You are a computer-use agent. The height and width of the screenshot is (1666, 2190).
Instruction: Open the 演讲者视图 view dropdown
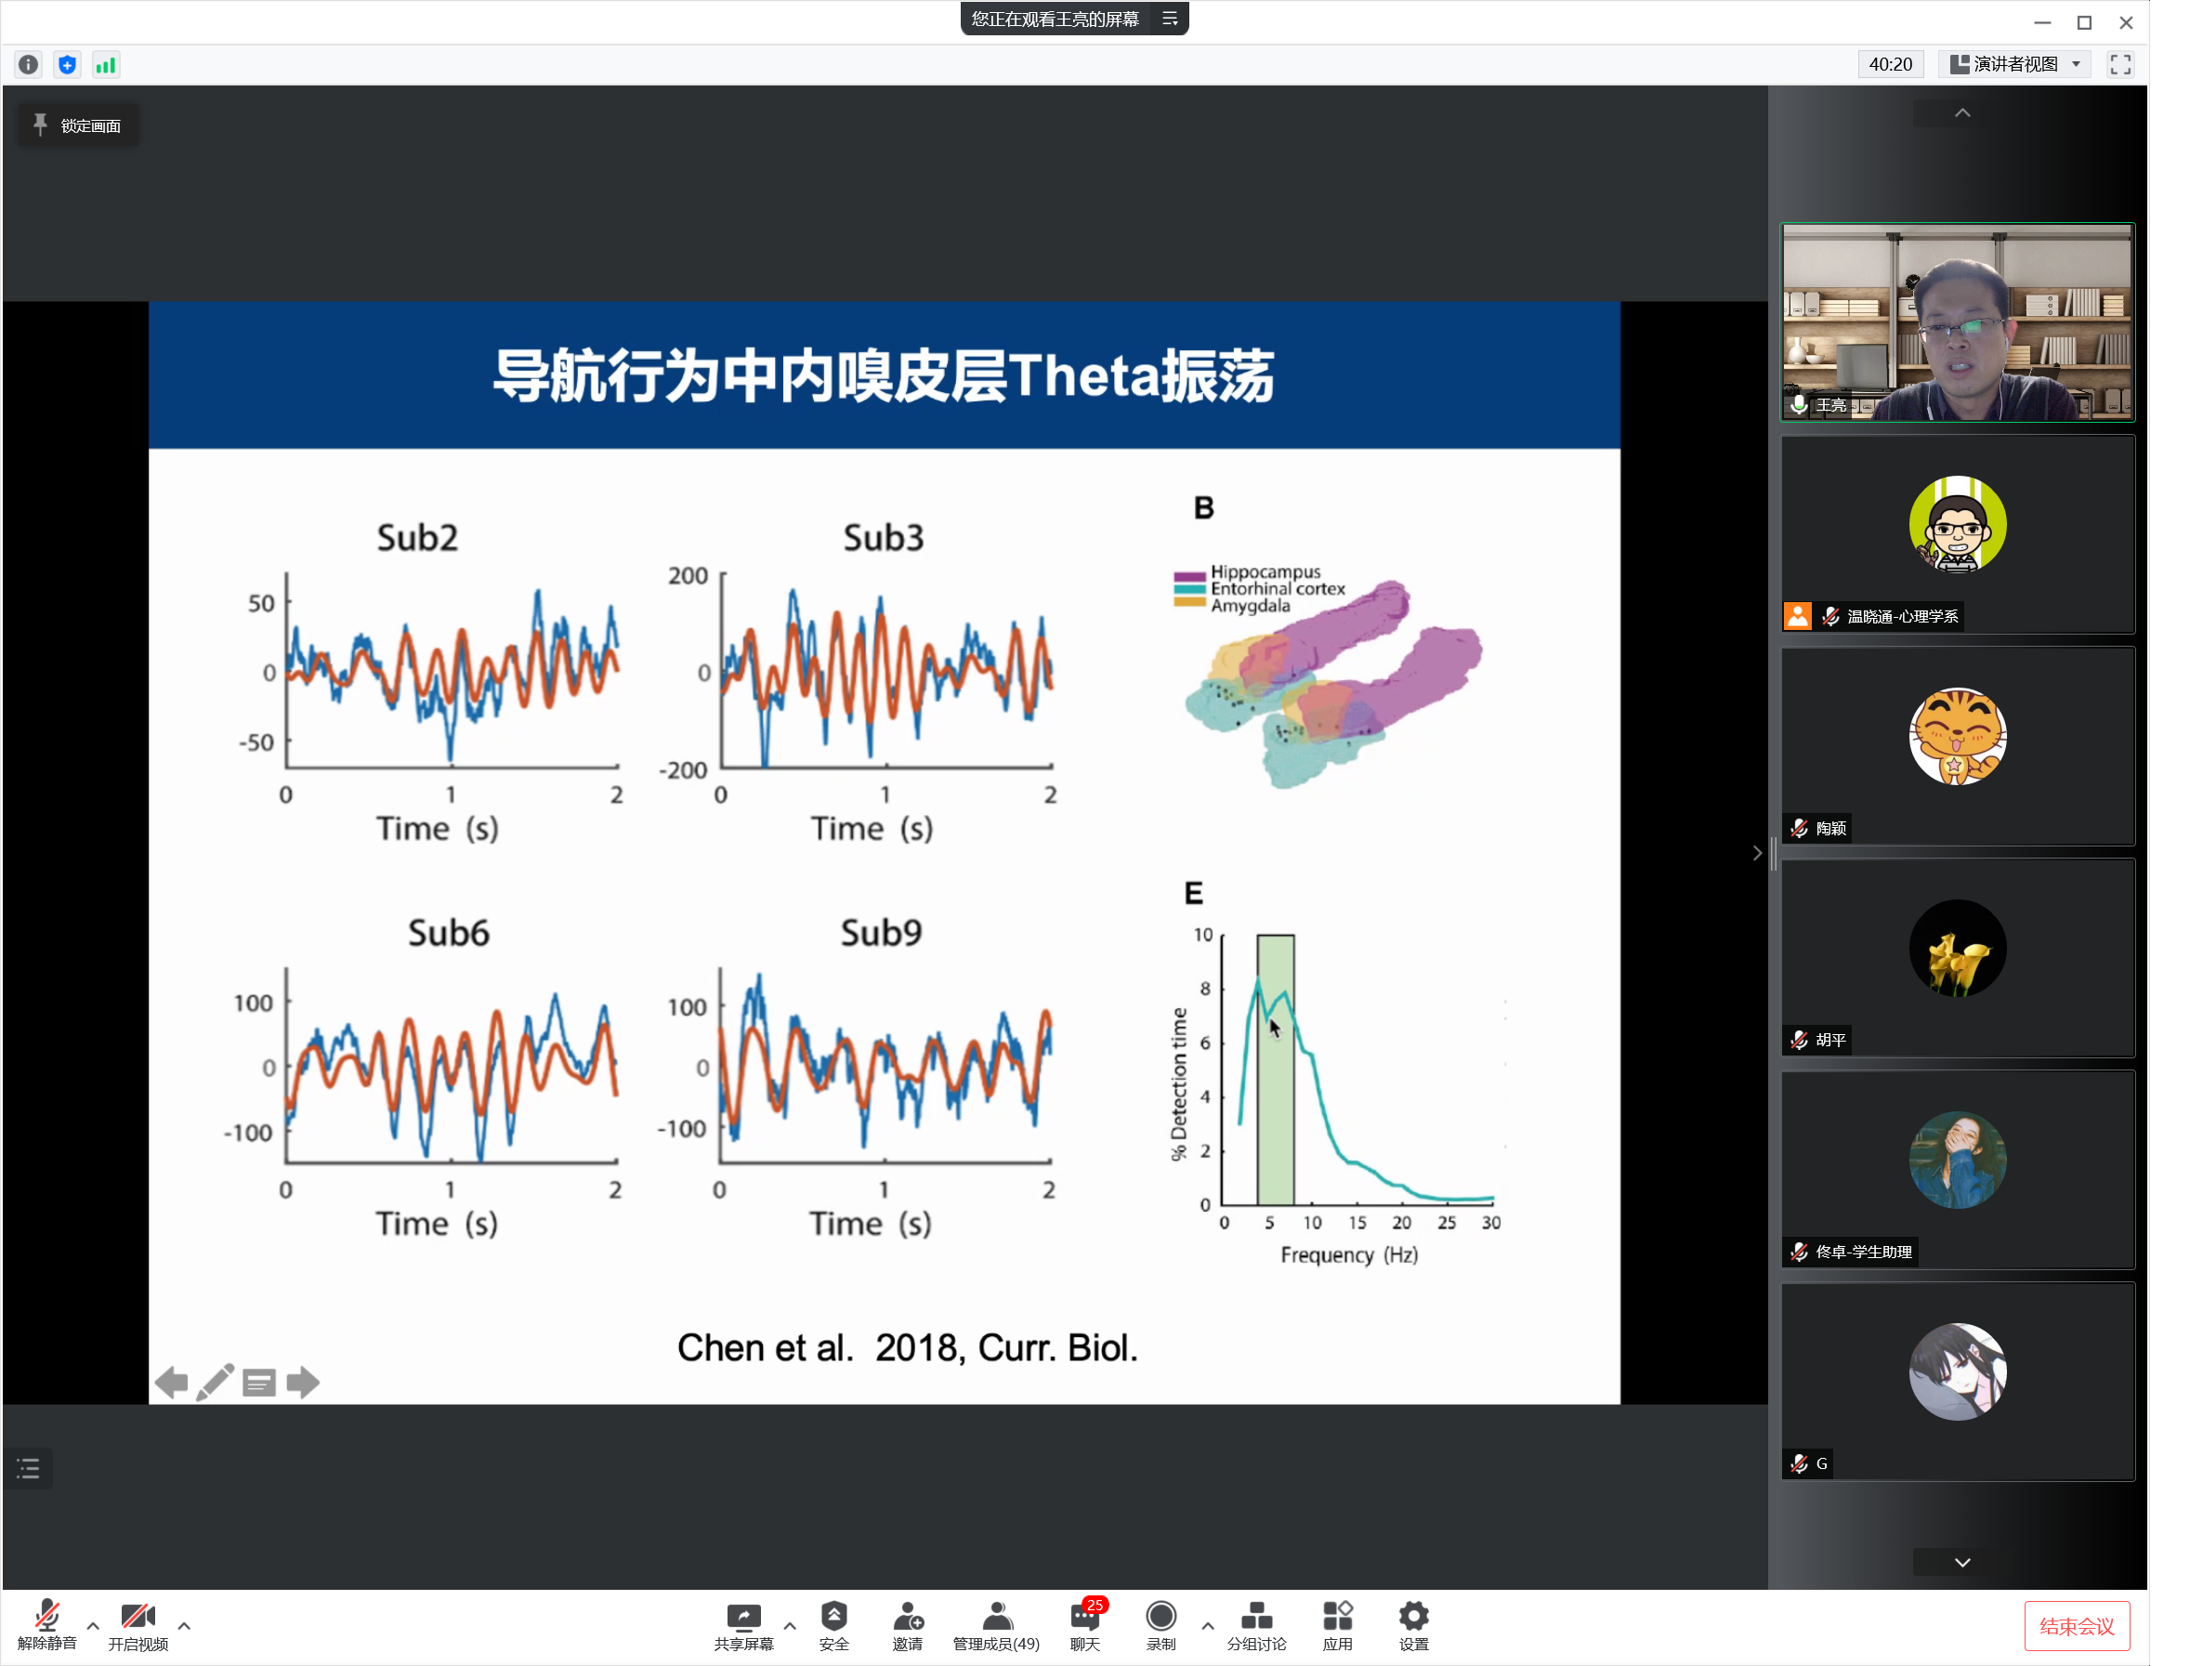[2014, 64]
